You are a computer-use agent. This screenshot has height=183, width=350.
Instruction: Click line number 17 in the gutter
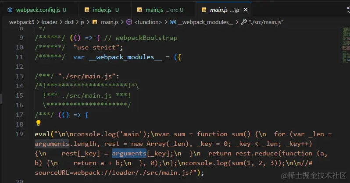click(19, 115)
